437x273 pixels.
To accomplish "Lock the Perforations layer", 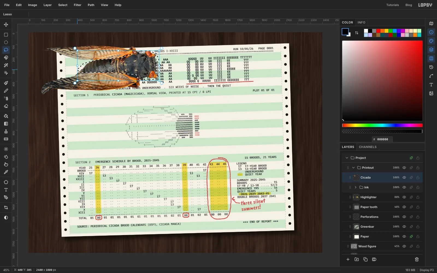I will point(418,217).
